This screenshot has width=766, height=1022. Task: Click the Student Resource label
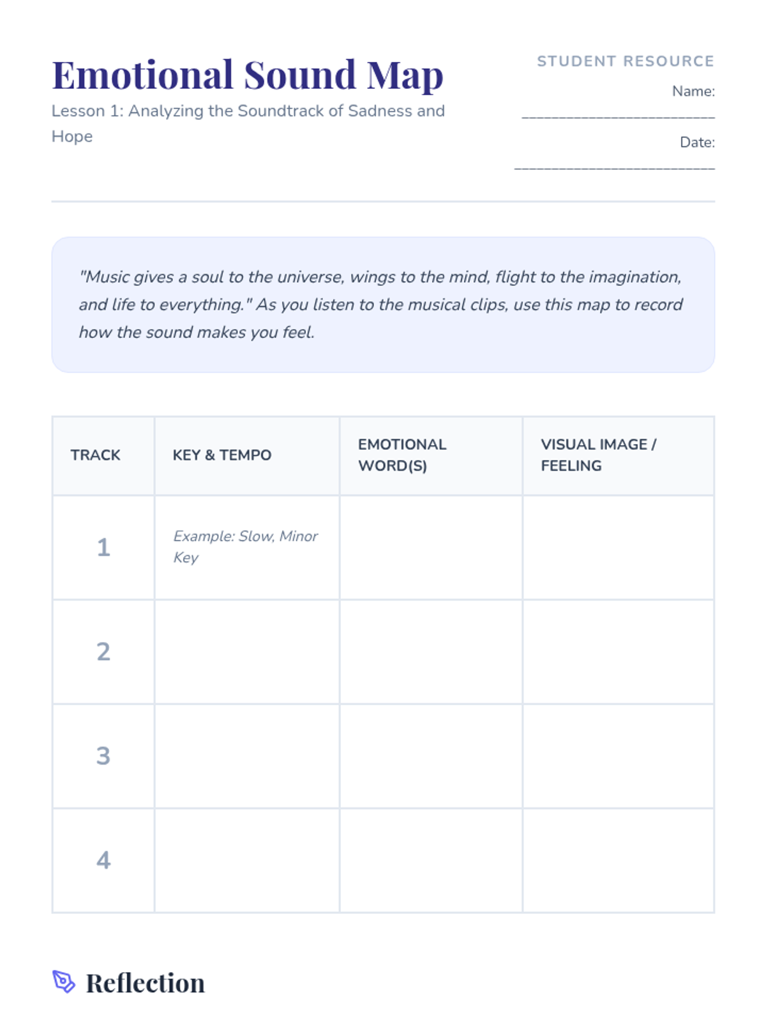tap(625, 61)
